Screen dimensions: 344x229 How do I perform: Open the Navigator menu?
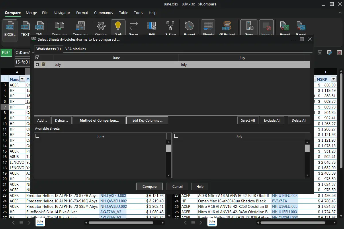(x=62, y=13)
